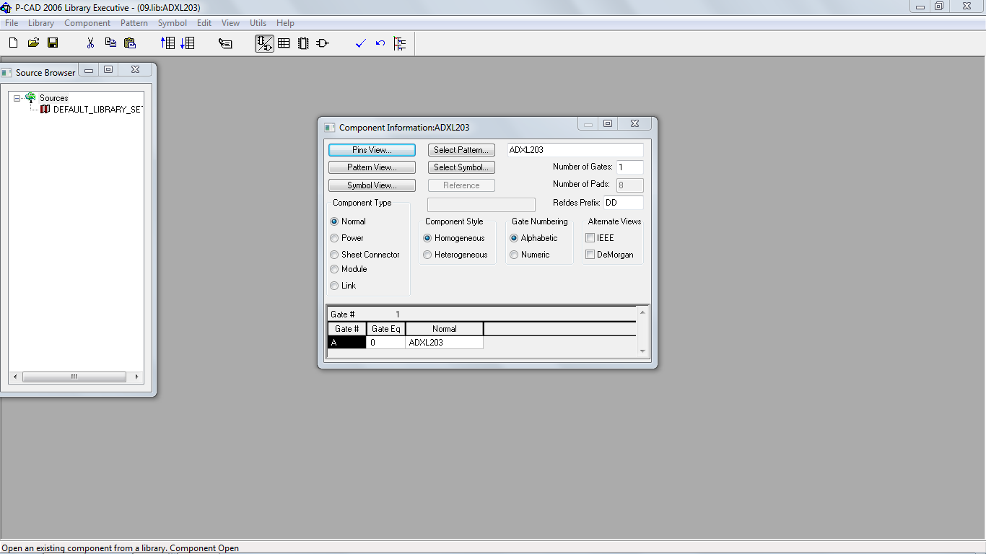Screen dimensions: 986x554
Task: Click the Symbol View button
Action: pyautogui.click(x=372, y=185)
